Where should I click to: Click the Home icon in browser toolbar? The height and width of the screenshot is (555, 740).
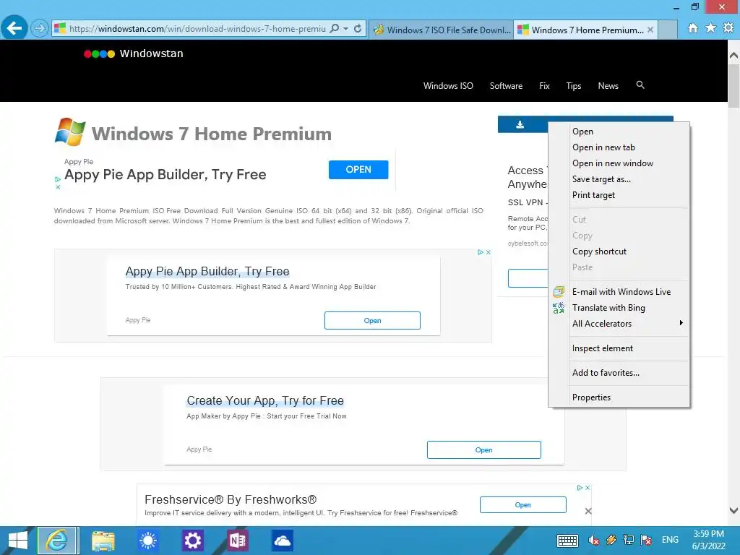pos(692,28)
